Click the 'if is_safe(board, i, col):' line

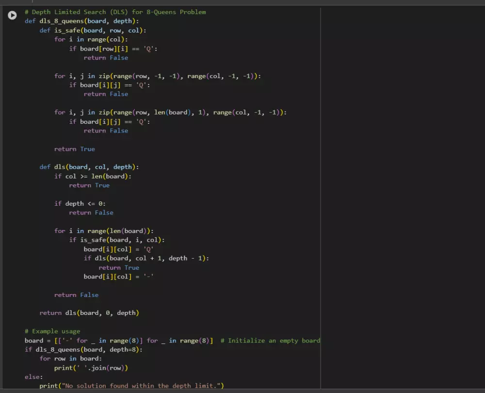(117, 240)
